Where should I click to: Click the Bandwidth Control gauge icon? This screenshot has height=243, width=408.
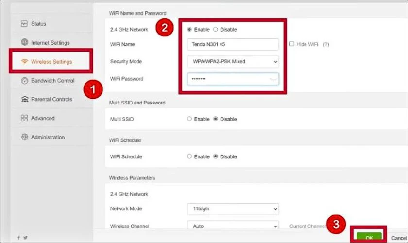tap(24, 81)
